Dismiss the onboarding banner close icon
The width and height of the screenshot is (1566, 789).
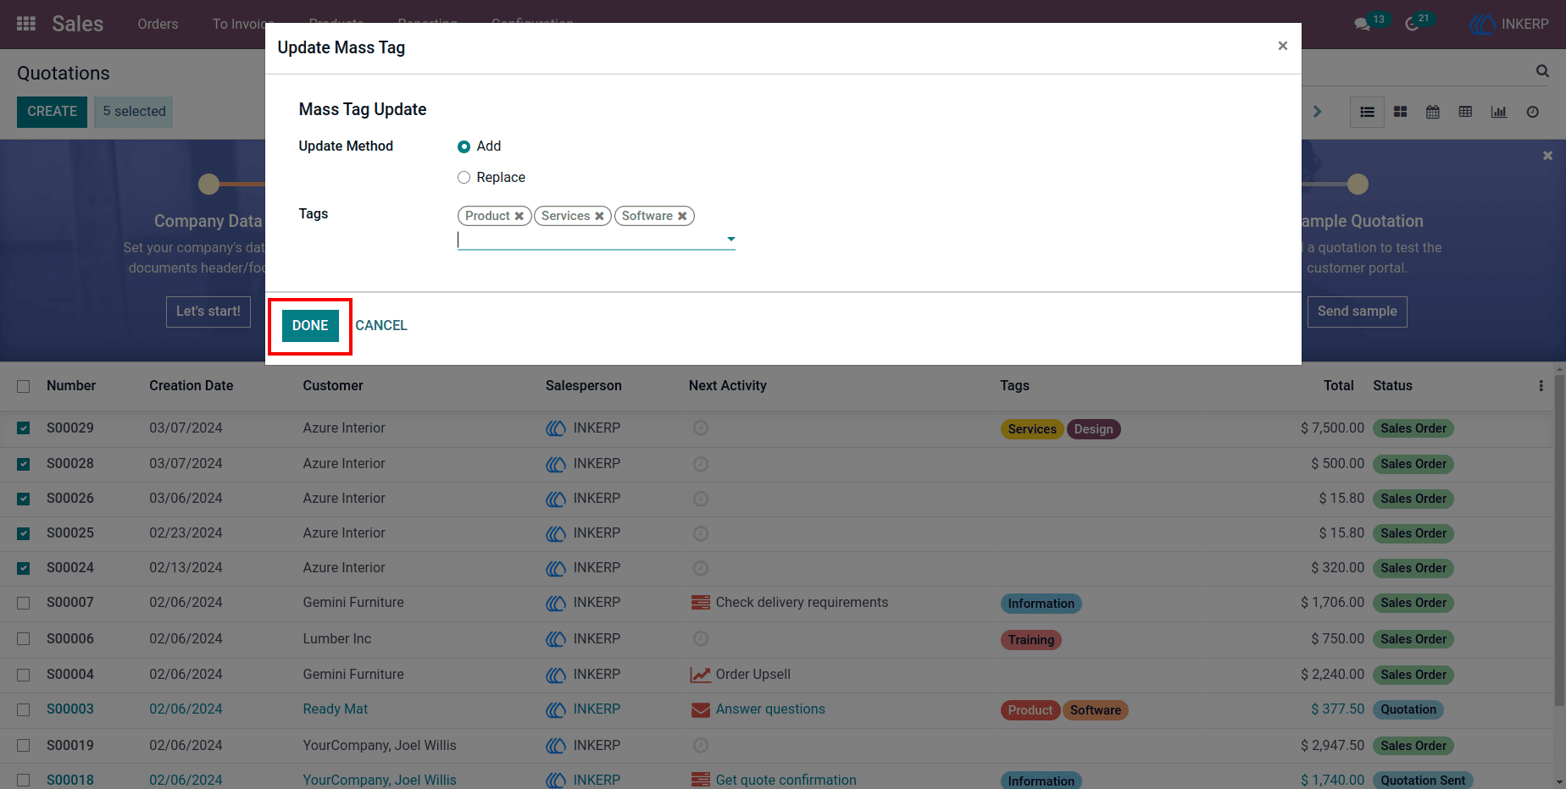pos(1547,156)
